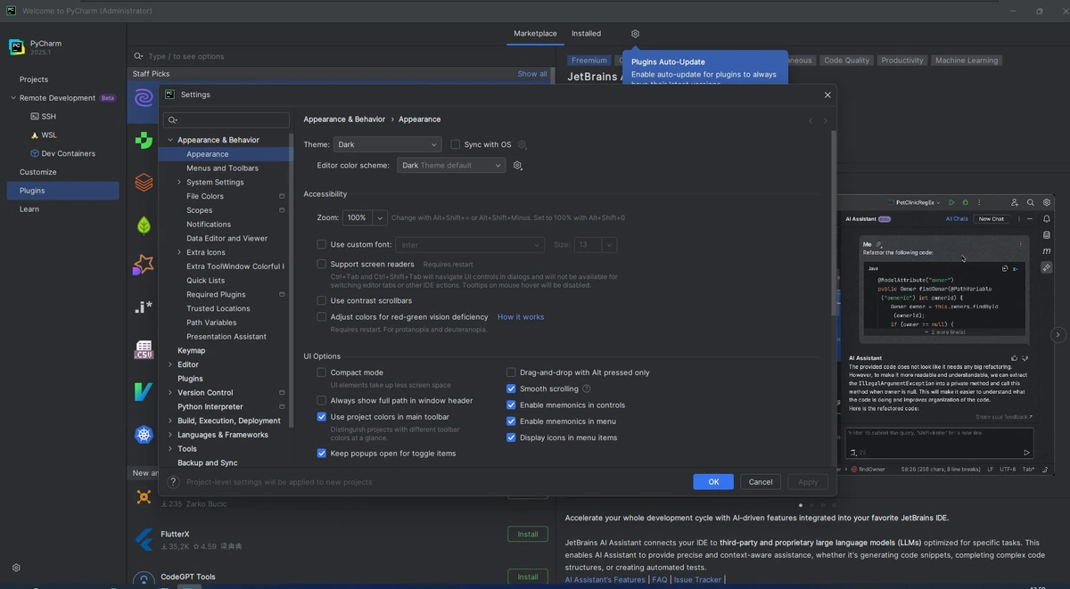Enable Sync with OS checkbox

coord(455,144)
